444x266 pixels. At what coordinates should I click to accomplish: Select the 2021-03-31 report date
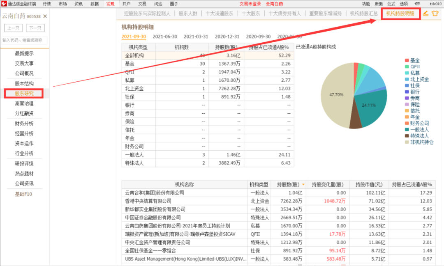pos(196,37)
